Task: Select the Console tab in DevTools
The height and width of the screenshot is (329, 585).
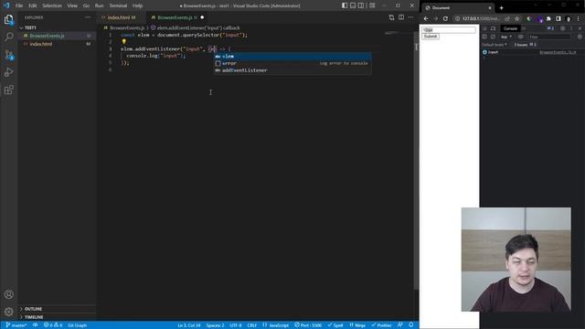Action: [x=510, y=28]
